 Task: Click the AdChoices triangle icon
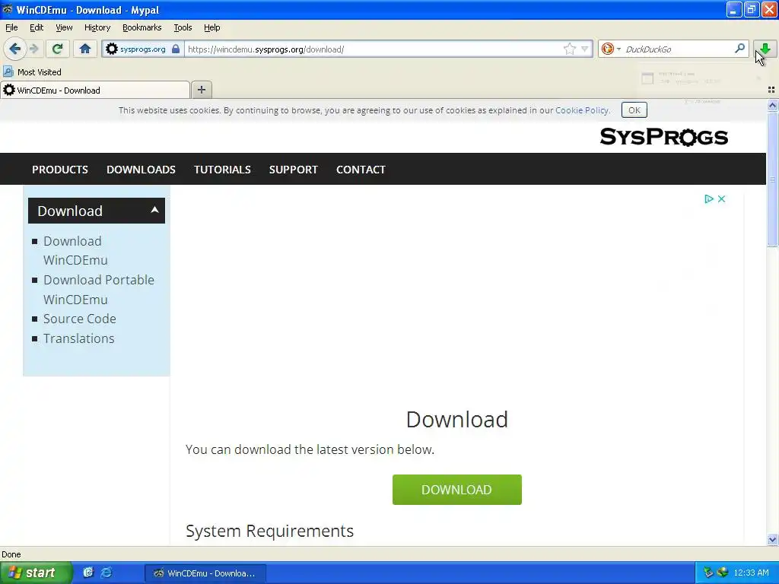coord(708,198)
